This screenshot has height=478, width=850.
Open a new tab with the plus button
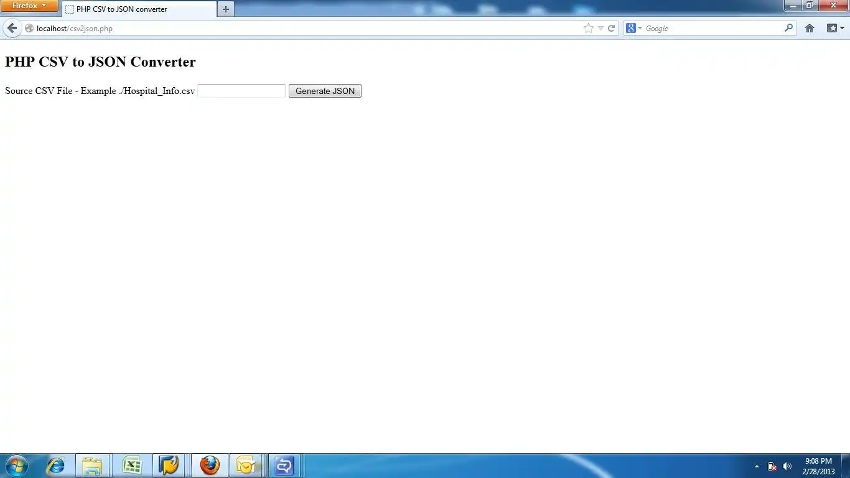pyautogui.click(x=225, y=9)
